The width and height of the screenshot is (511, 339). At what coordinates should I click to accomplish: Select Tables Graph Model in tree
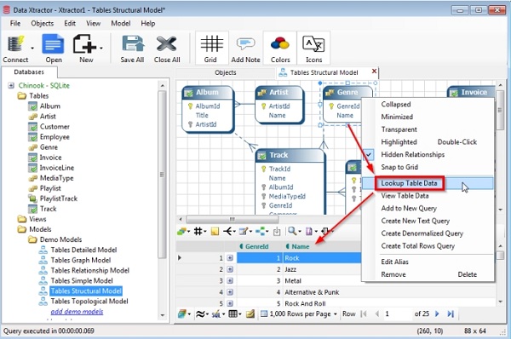pos(81,260)
